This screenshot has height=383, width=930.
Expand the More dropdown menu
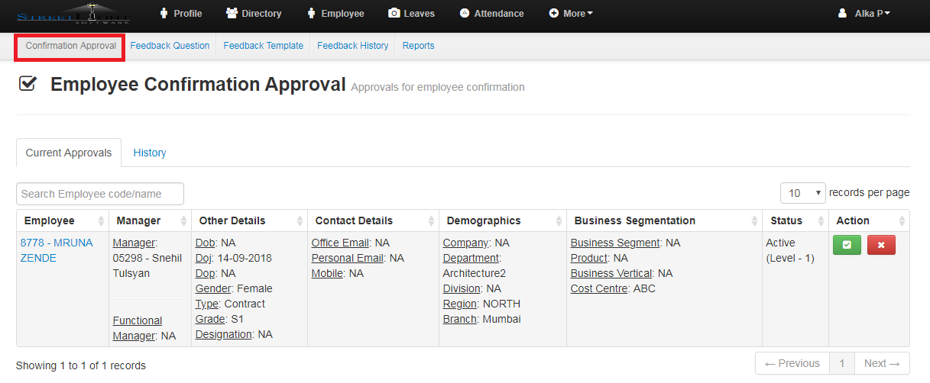point(570,13)
